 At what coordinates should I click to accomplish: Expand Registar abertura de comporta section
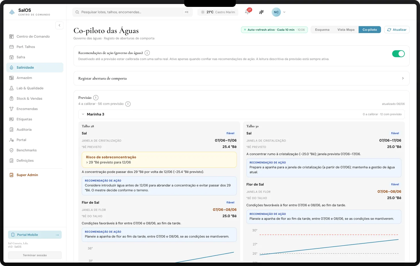242,78
